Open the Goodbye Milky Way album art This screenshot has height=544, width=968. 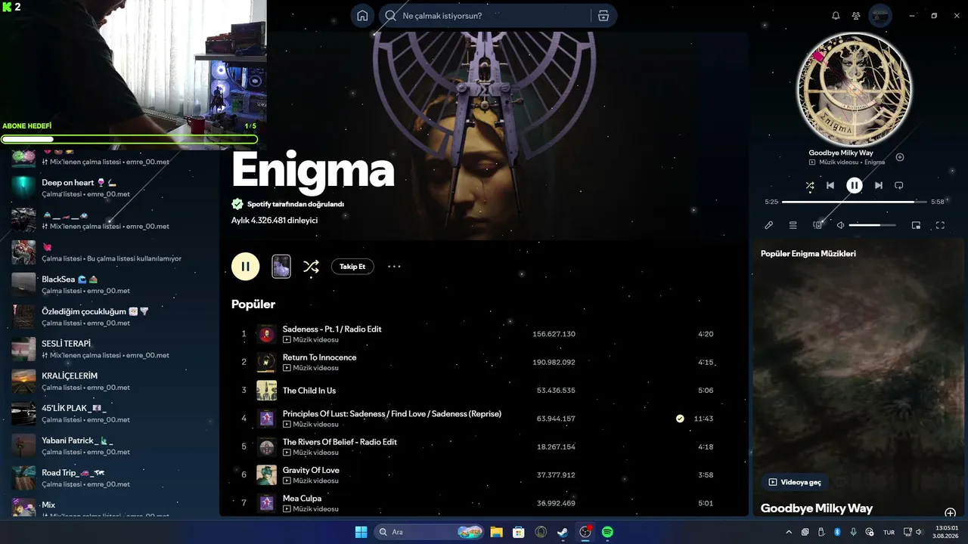(855, 89)
